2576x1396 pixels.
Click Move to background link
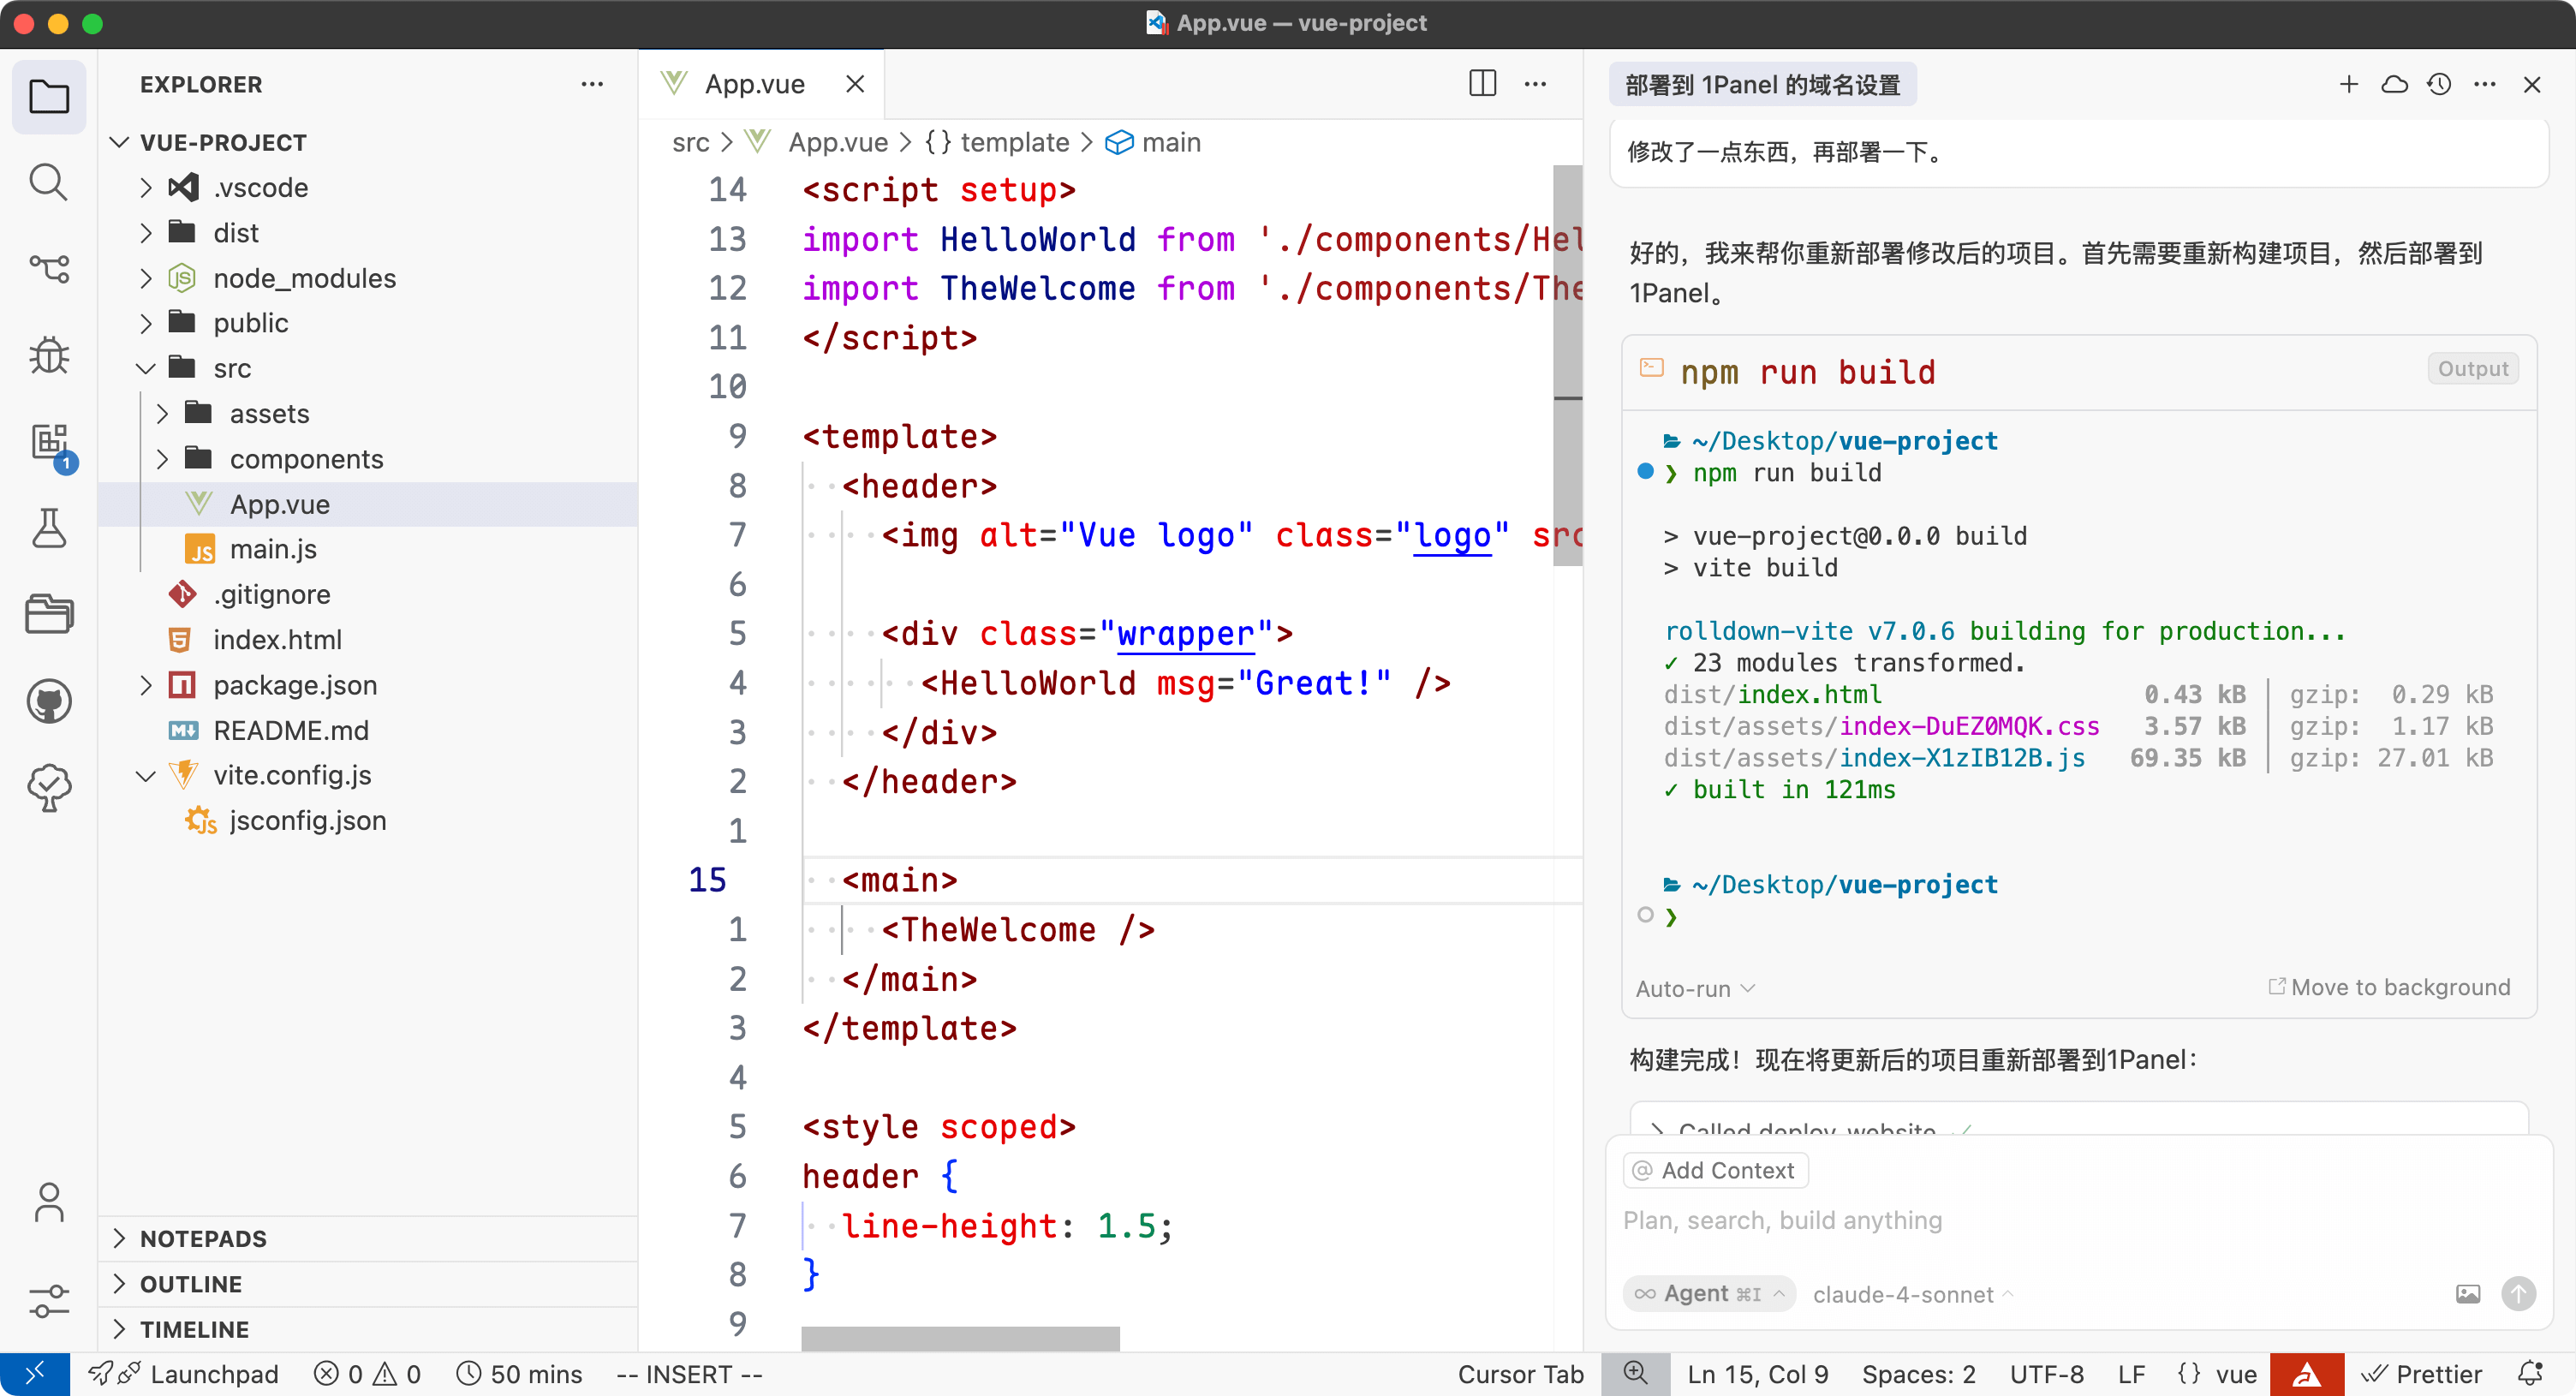click(2389, 987)
